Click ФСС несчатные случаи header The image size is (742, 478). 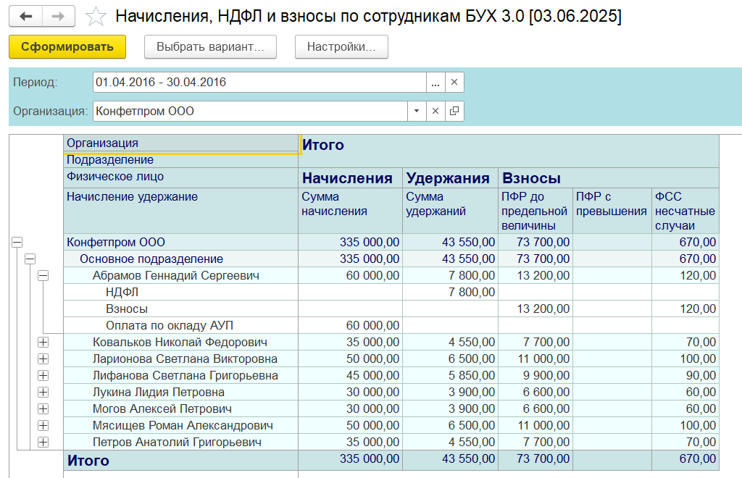(685, 211)
